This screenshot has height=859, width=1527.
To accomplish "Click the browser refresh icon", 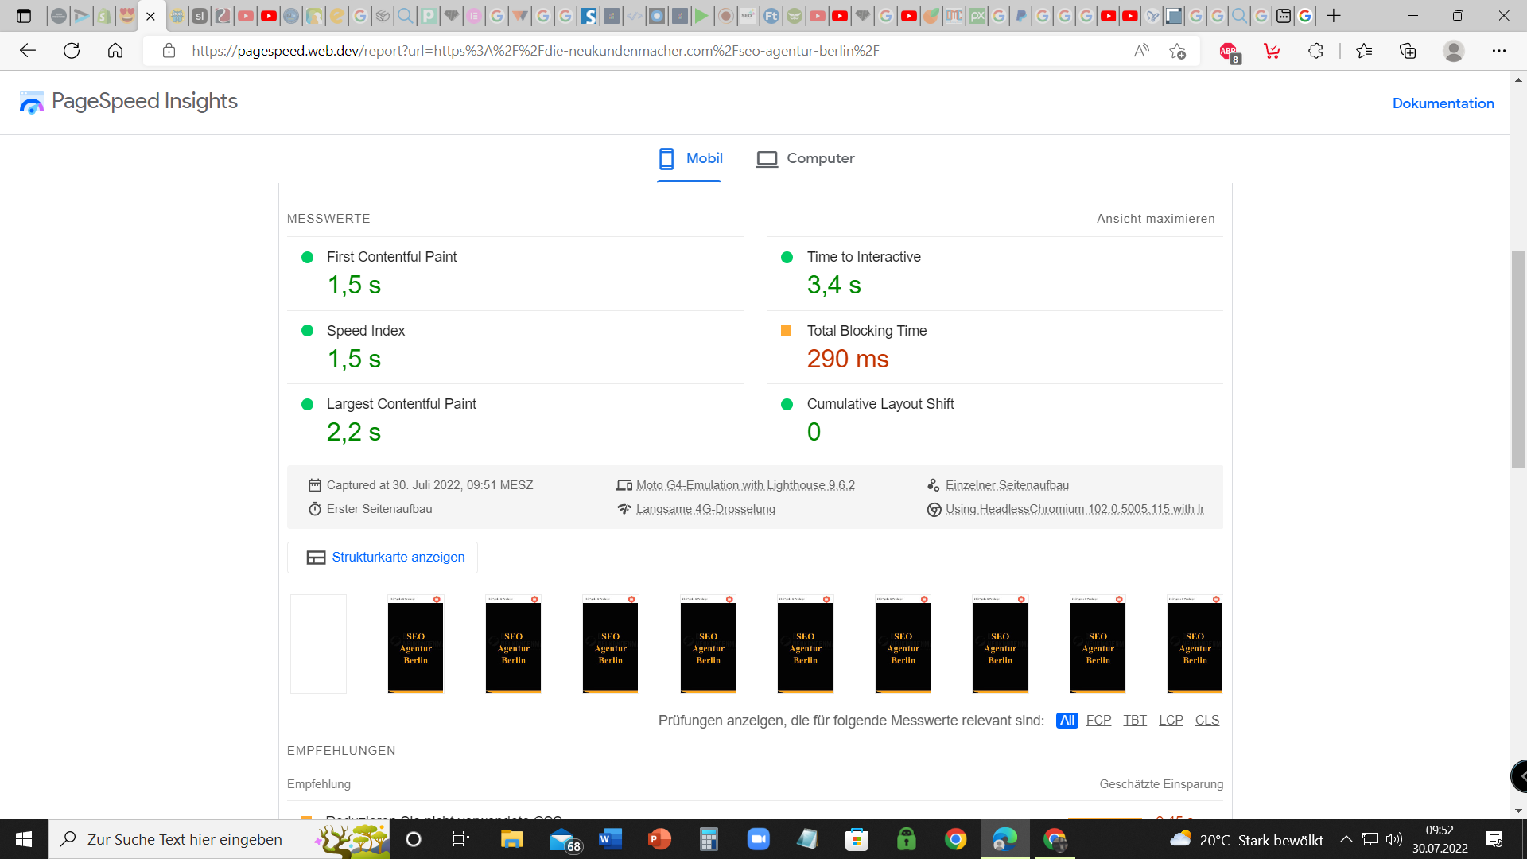I will pyautogui.click(x=72, y=51).
